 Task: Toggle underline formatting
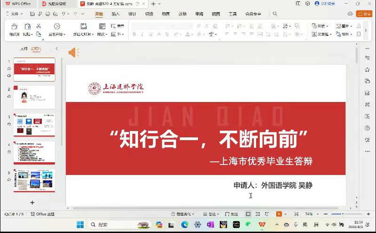151,34
